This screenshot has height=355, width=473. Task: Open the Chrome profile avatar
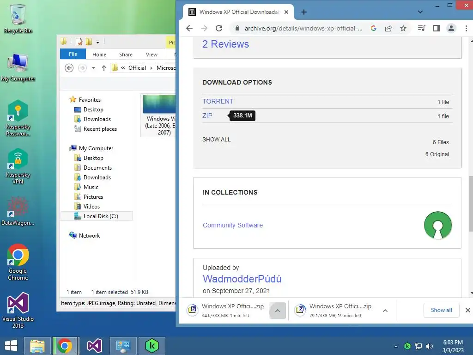point(451,28)
